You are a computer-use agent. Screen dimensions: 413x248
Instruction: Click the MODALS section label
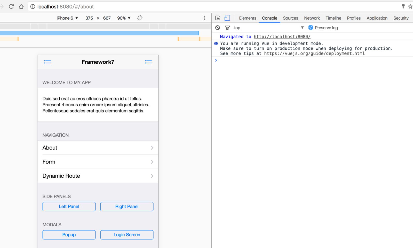[52, 225]
